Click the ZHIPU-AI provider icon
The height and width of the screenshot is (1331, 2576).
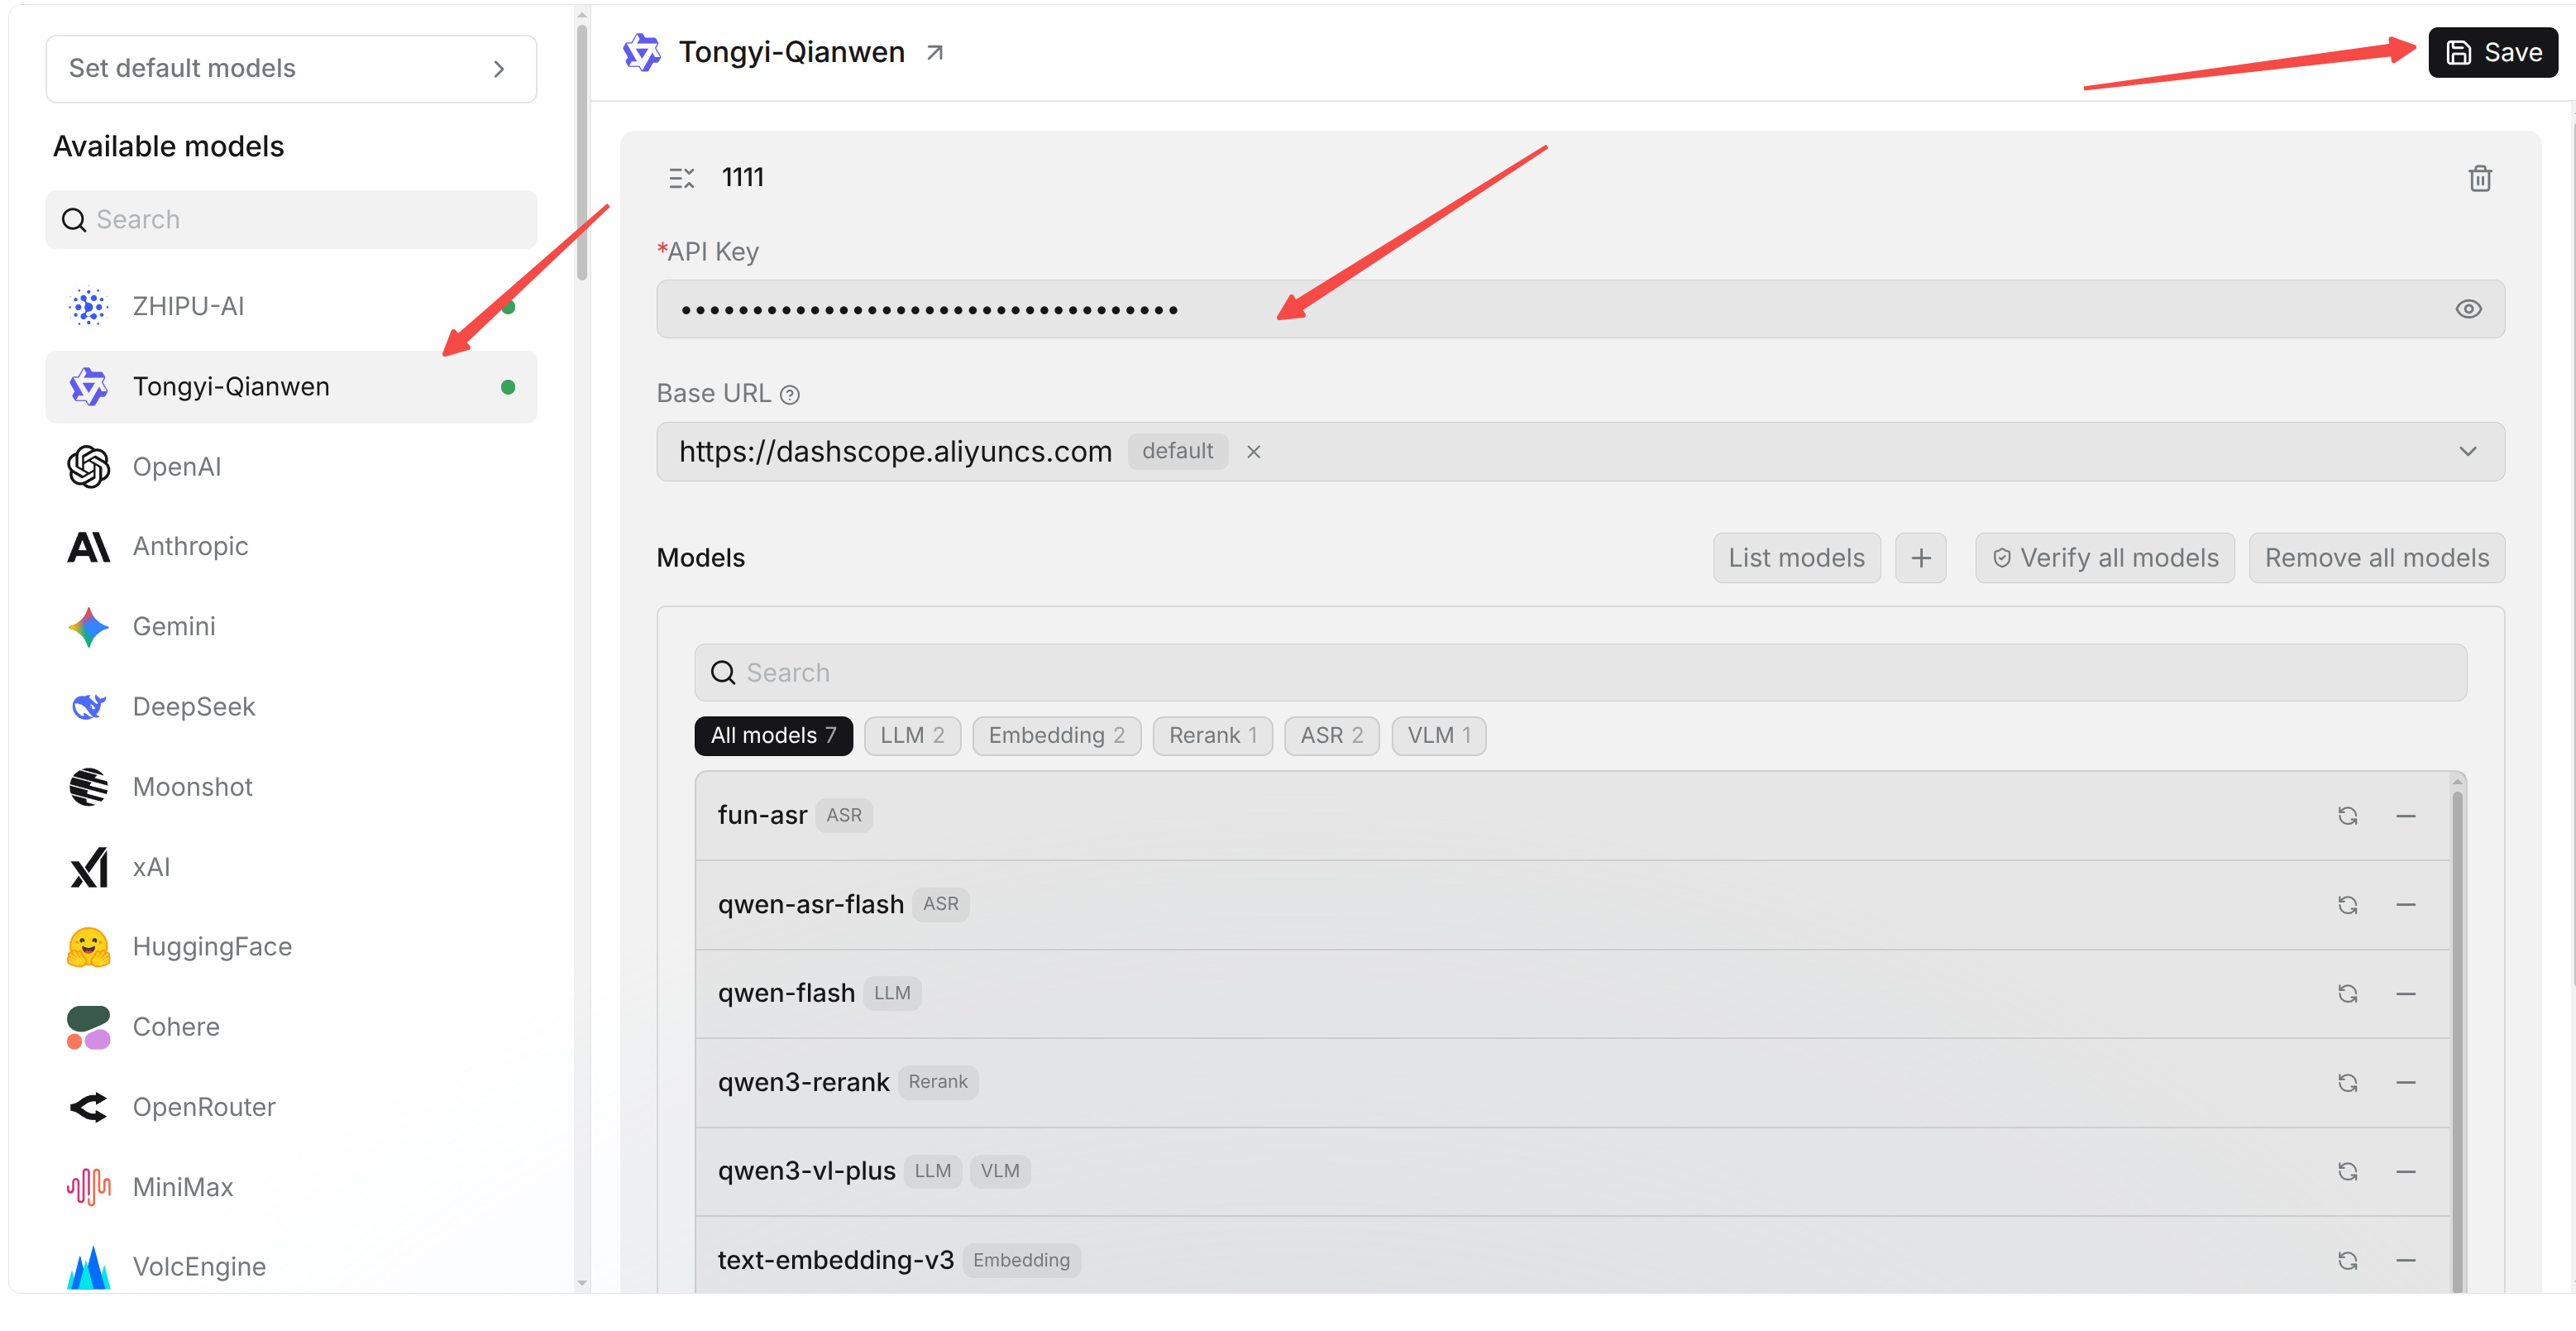pos(88,306)
